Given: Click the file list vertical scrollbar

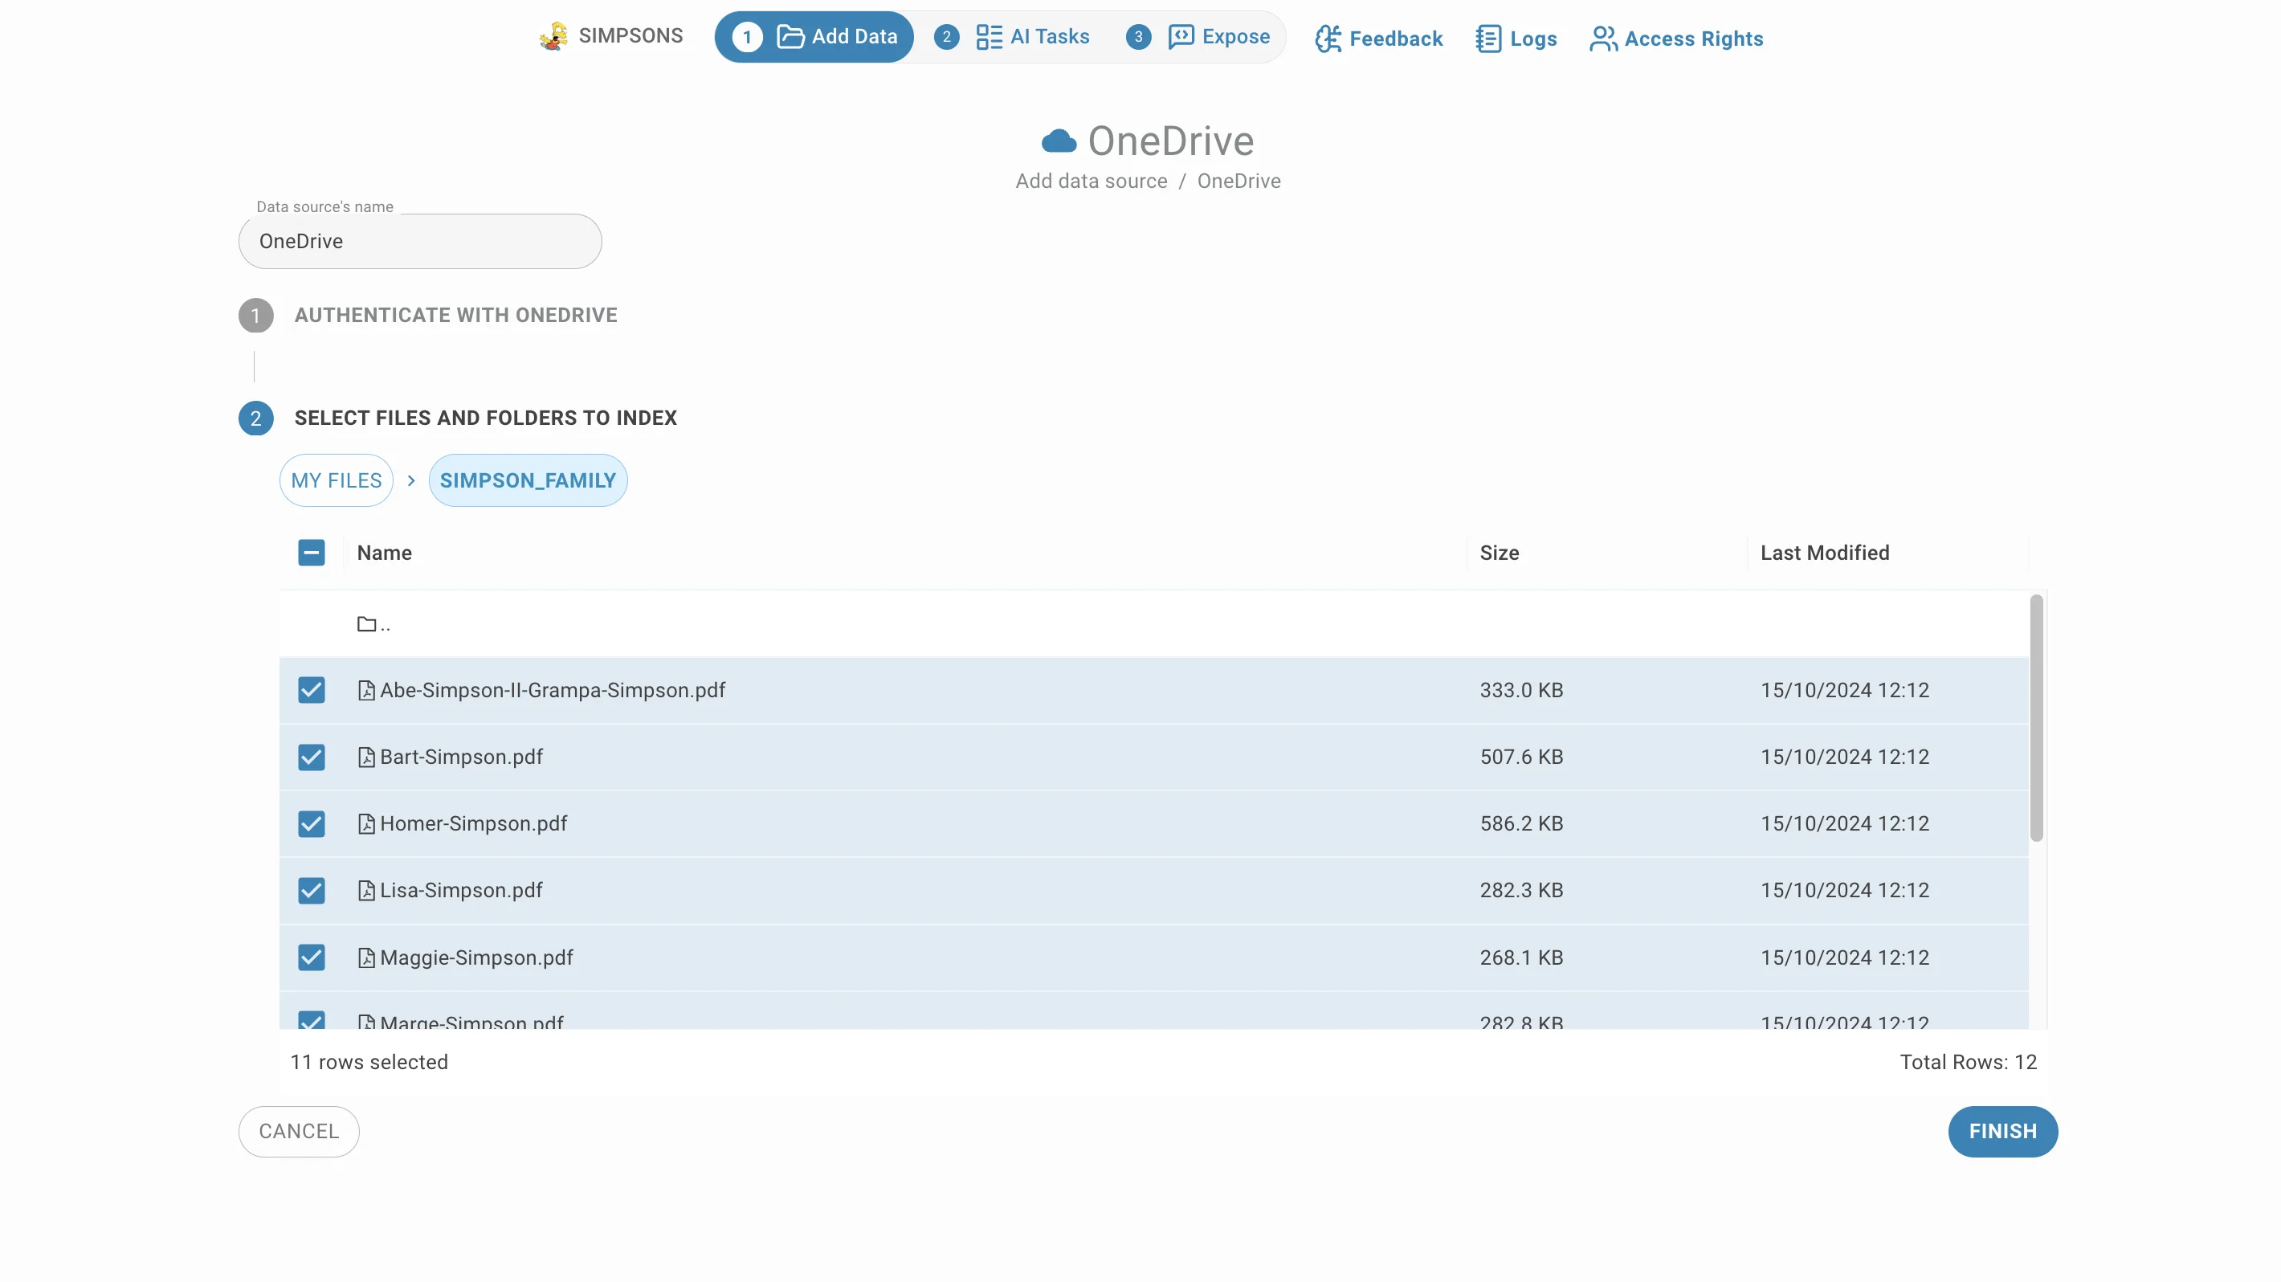Looking at the screenshot, I should click(x=2037, y=718).
